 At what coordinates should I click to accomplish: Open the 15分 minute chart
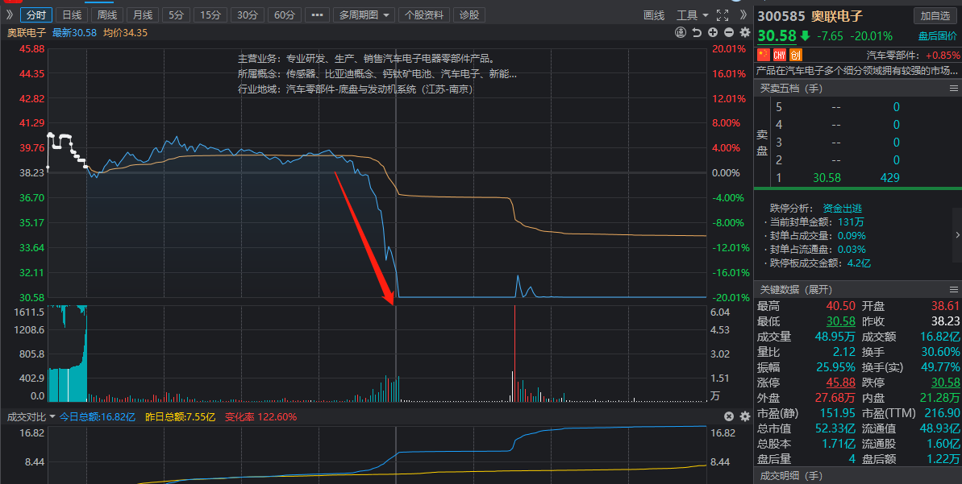[210, 14]
